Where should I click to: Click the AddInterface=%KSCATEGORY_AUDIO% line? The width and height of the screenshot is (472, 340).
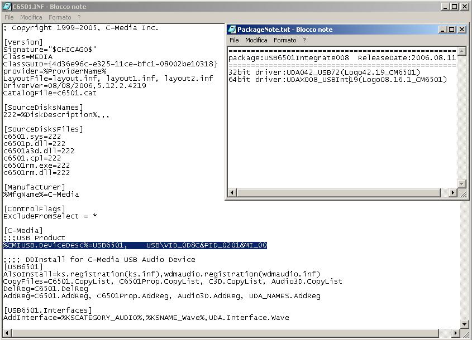click(x=146, y=318)
